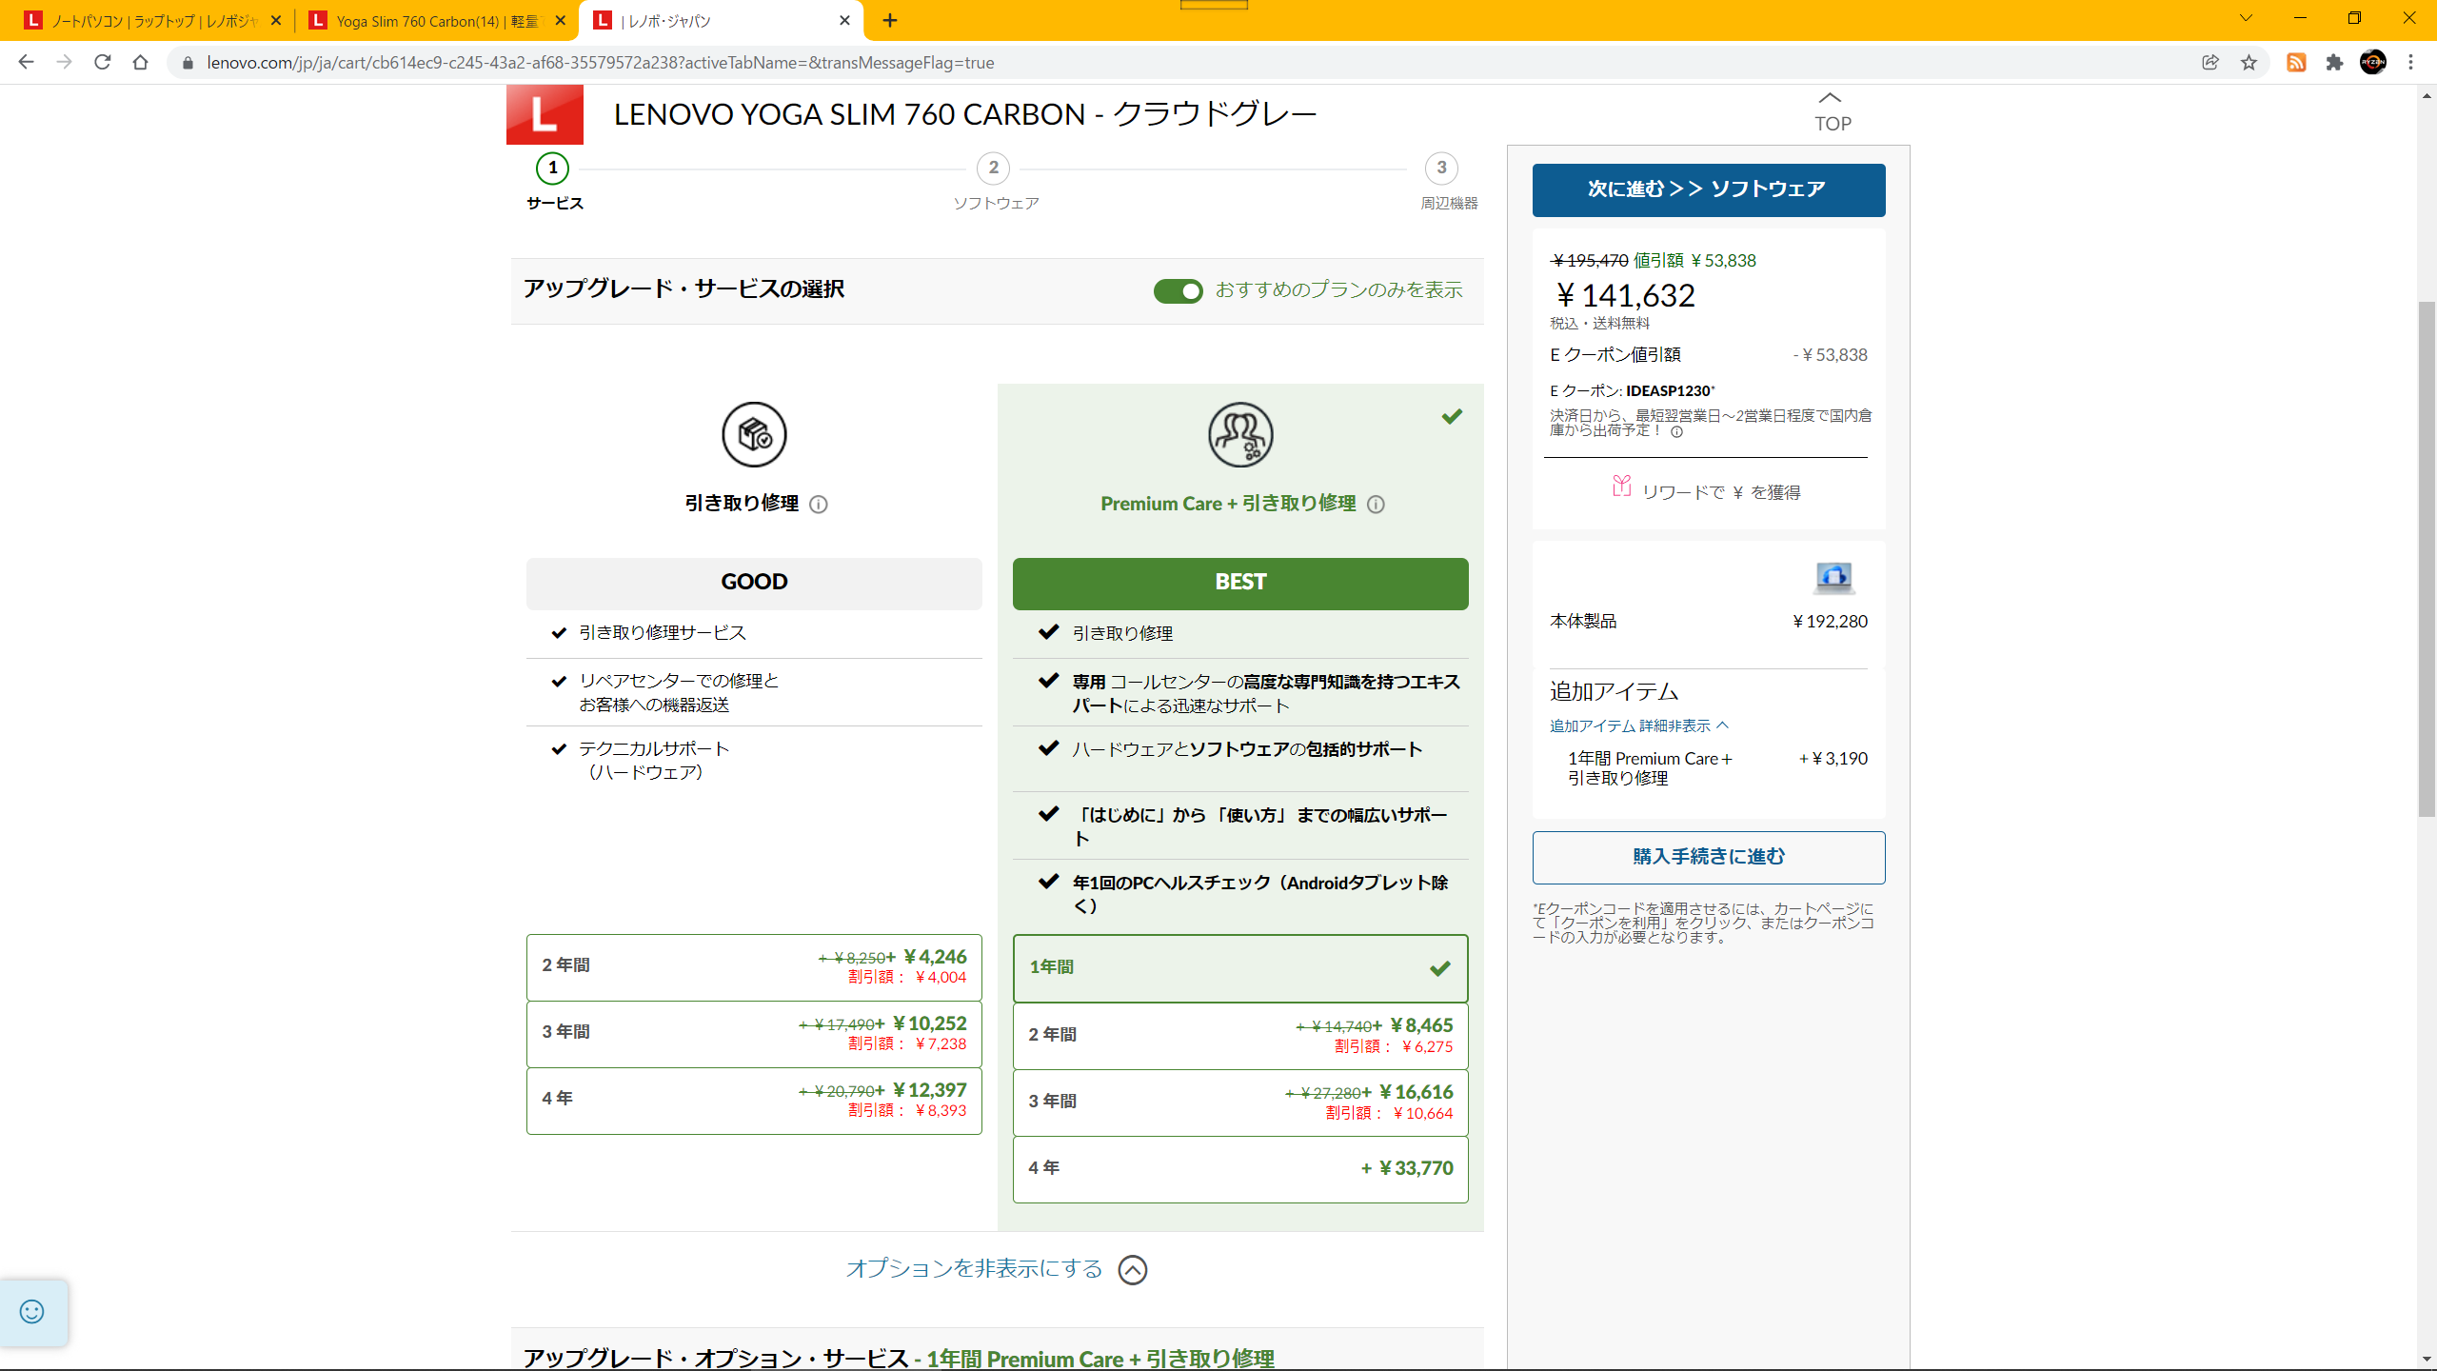Share this page via the share icon
2437x1371 pixels.
(x=2210, y=62)
